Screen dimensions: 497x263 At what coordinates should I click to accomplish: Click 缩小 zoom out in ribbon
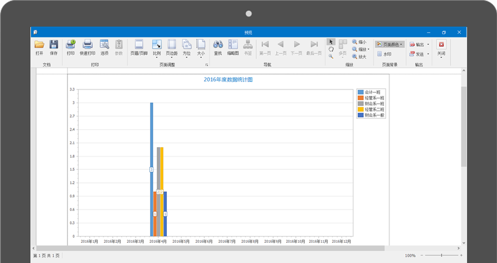pos(359,42)
